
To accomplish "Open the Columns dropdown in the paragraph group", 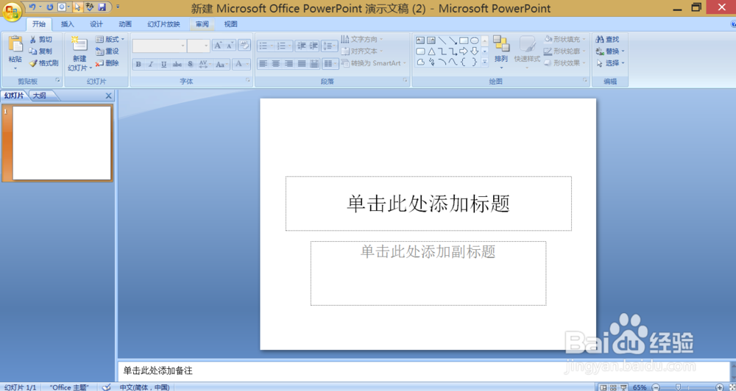I will point(330,63).
